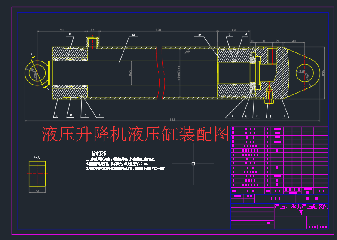Select part balloon number 13

click(133, 35)
